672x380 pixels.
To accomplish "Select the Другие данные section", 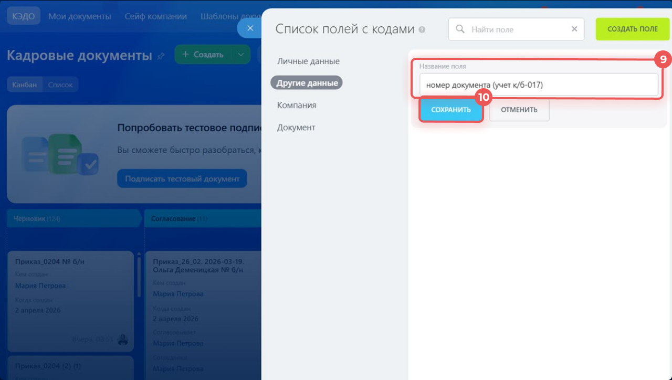I will point(307,83).
